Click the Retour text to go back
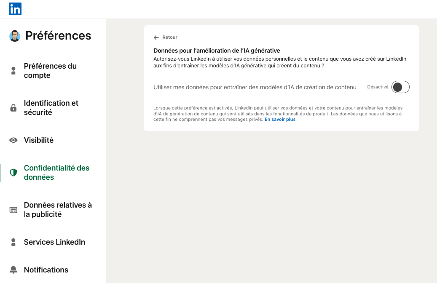437x283 pixels. pyautogui.click(x=170, y=37)
